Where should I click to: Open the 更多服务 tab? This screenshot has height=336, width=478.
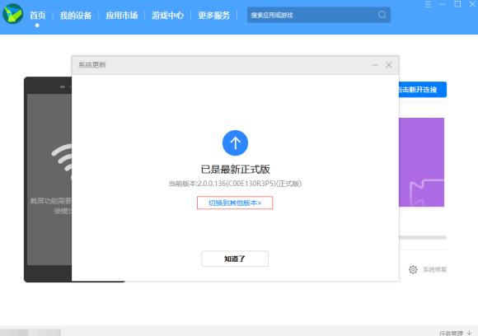[213, 15]
